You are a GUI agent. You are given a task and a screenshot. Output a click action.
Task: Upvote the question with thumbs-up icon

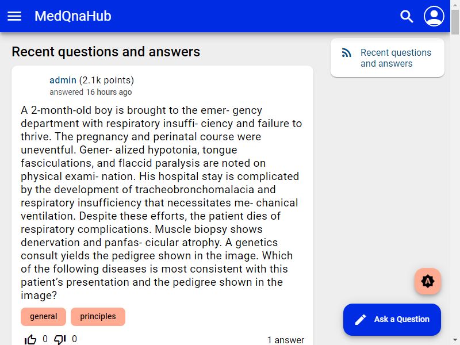point(30,339)
